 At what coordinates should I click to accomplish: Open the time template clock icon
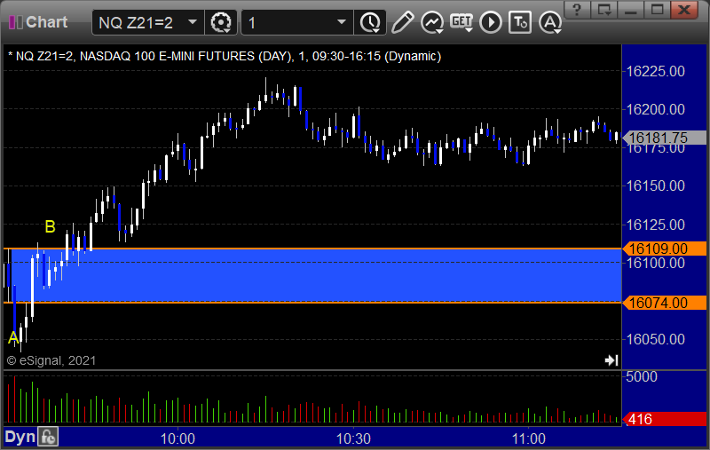click(x=370, y=22)
